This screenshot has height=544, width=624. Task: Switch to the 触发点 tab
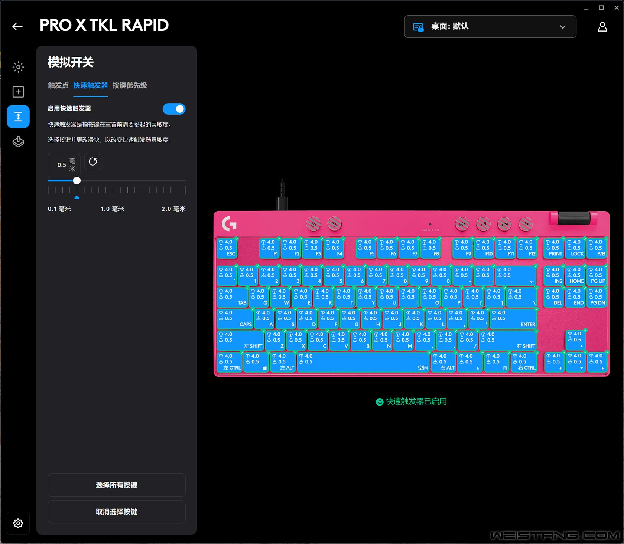[x=58, y=85]
